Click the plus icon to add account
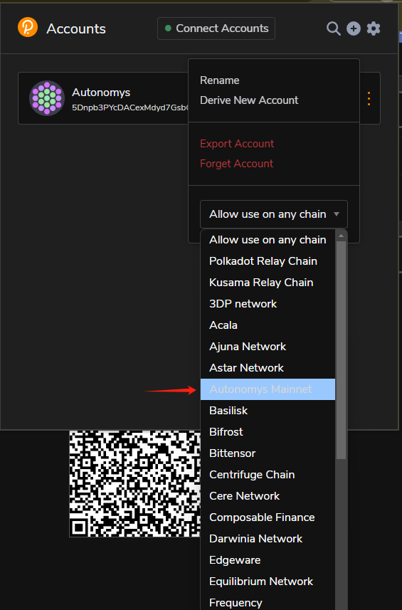Viewport: 402px width, 610px height. tap(354, 28)
